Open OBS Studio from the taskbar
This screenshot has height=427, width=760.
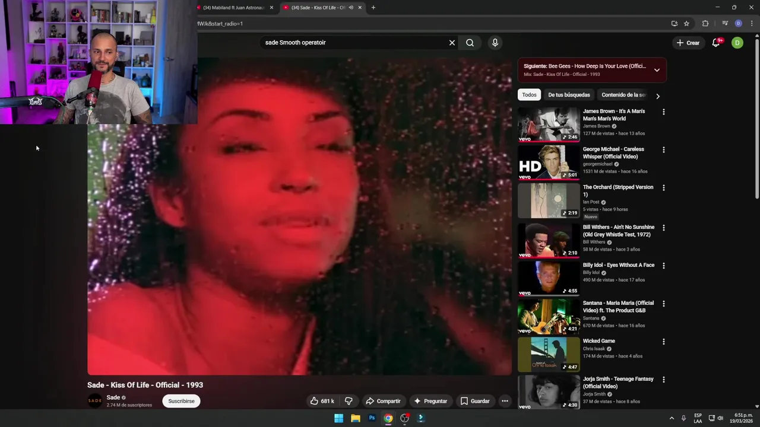(404, 418)
